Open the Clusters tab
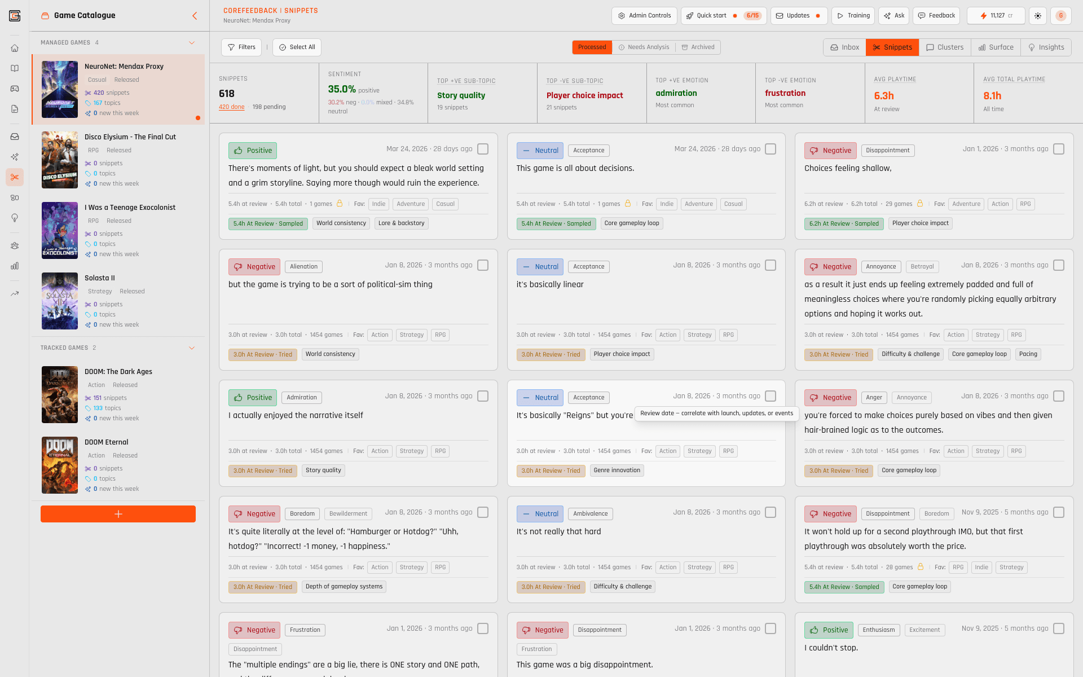The image size is (1083, 677). (945, 47)
